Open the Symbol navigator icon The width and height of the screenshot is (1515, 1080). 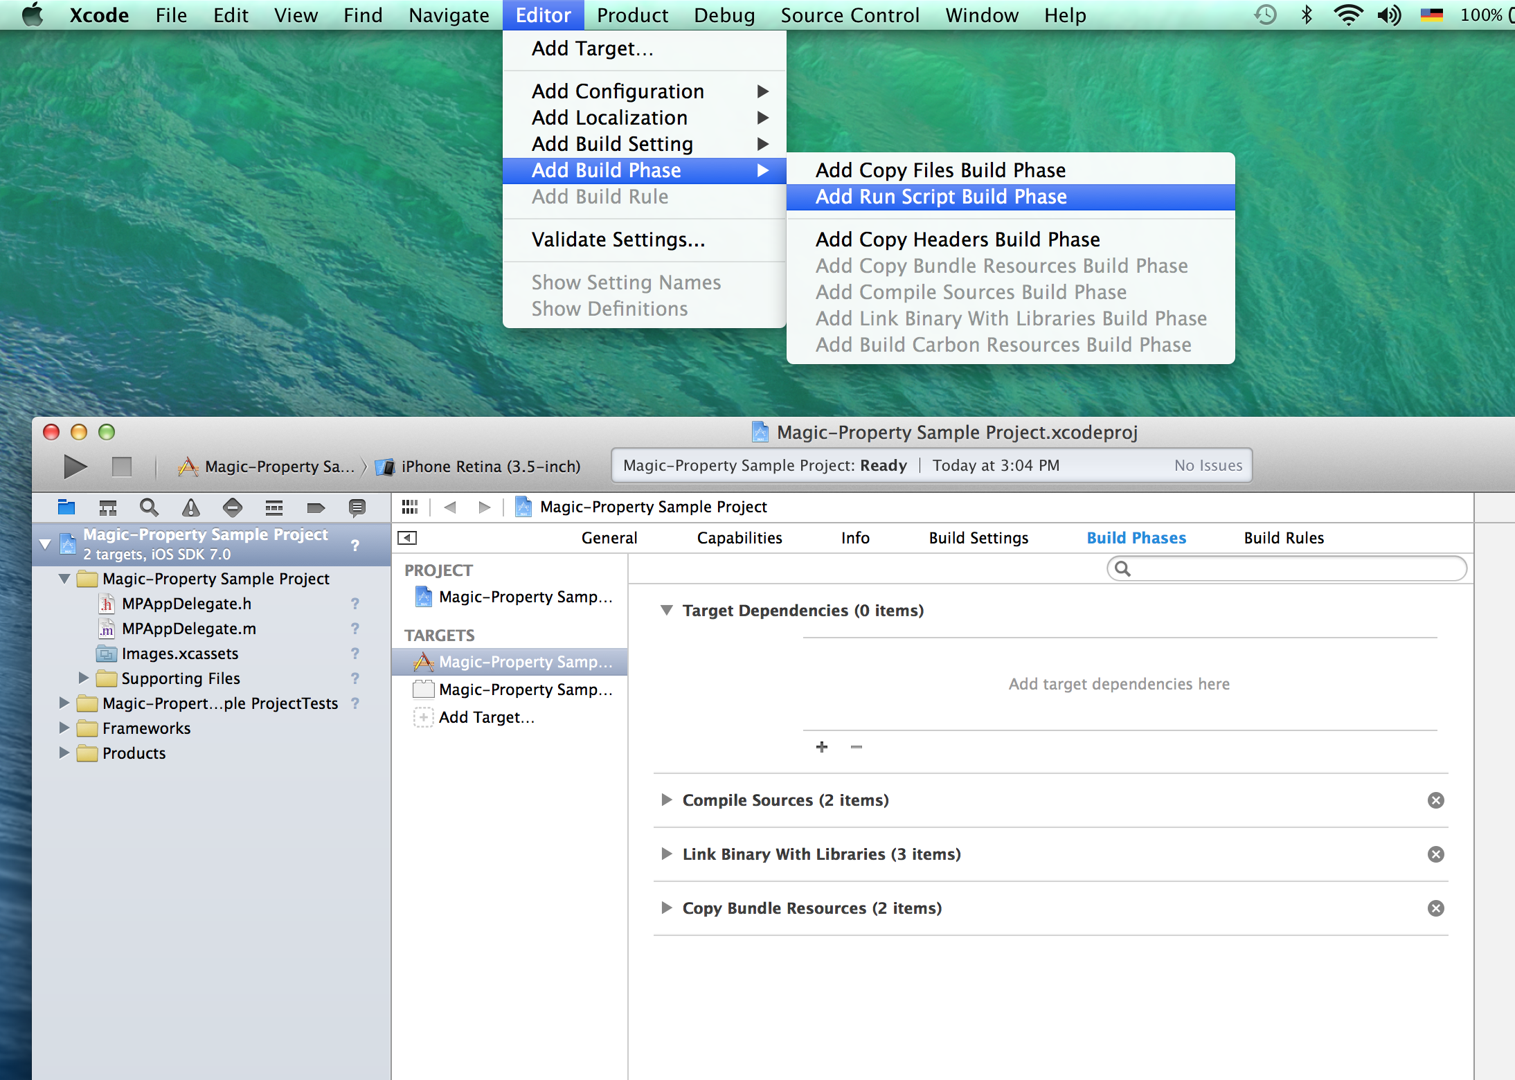click(108, 507)
